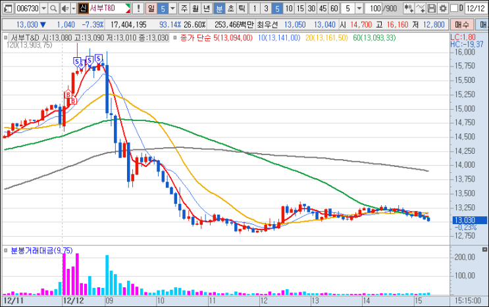Click the 분봉거래대금(9.75) indicator label
This screenshot has height=307, width=489.
click(41, 250)
